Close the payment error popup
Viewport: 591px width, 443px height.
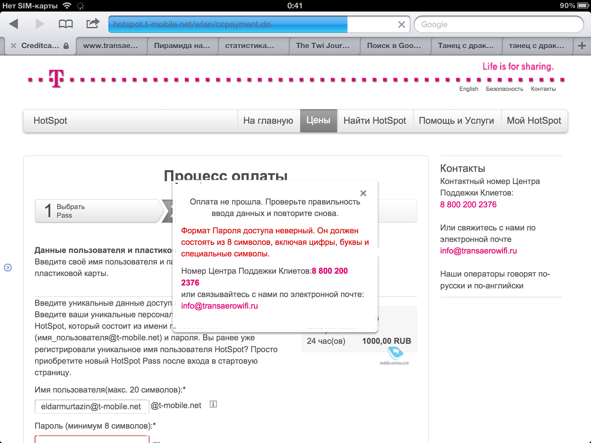(363, 193)
